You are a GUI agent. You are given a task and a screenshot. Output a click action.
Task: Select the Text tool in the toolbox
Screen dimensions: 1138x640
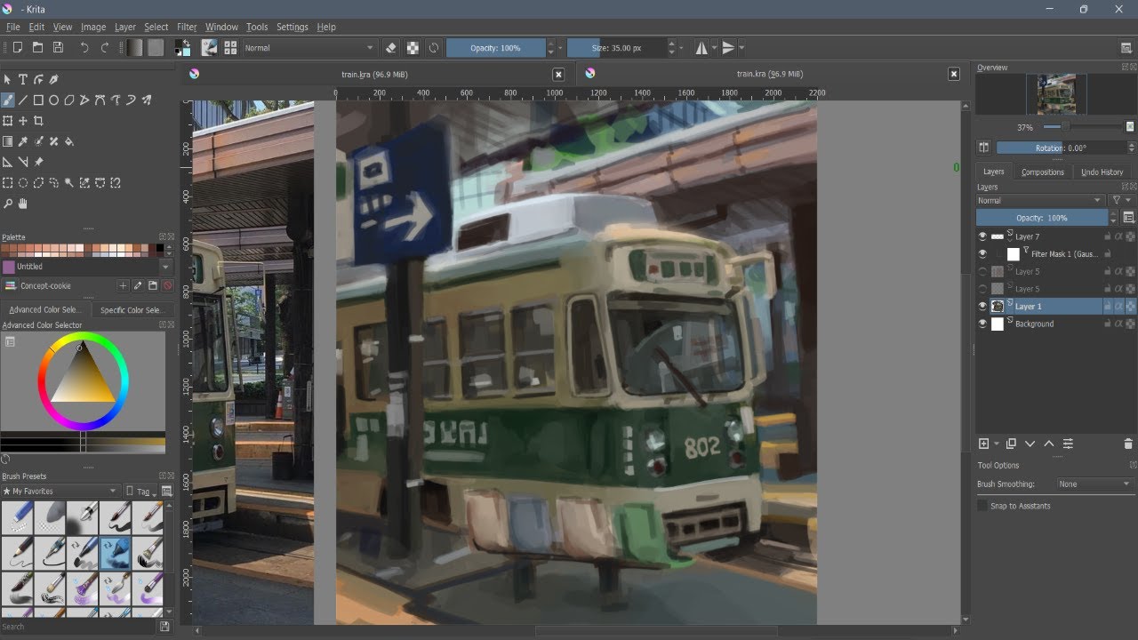[x=23, y=79]
